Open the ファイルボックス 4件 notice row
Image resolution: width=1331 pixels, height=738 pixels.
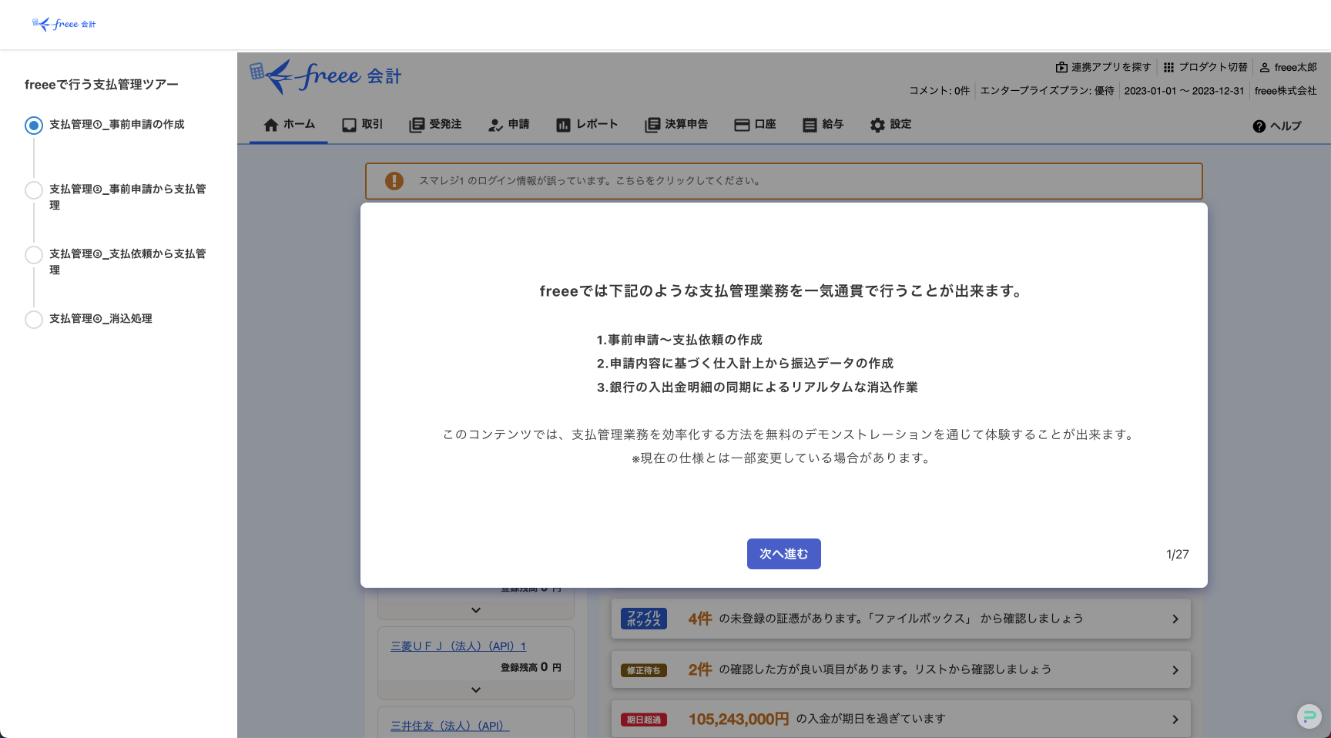point(901,619)
